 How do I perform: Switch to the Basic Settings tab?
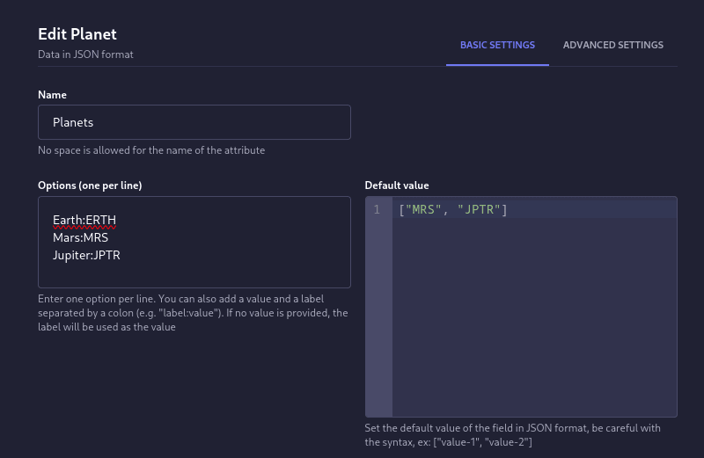point(497,45)
